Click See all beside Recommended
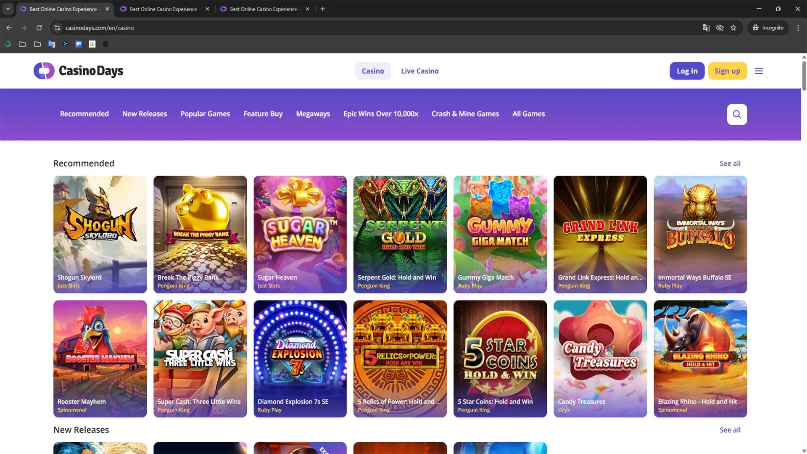Image resolution: width=807 pixels, height=454 pixels. (730, 164)
